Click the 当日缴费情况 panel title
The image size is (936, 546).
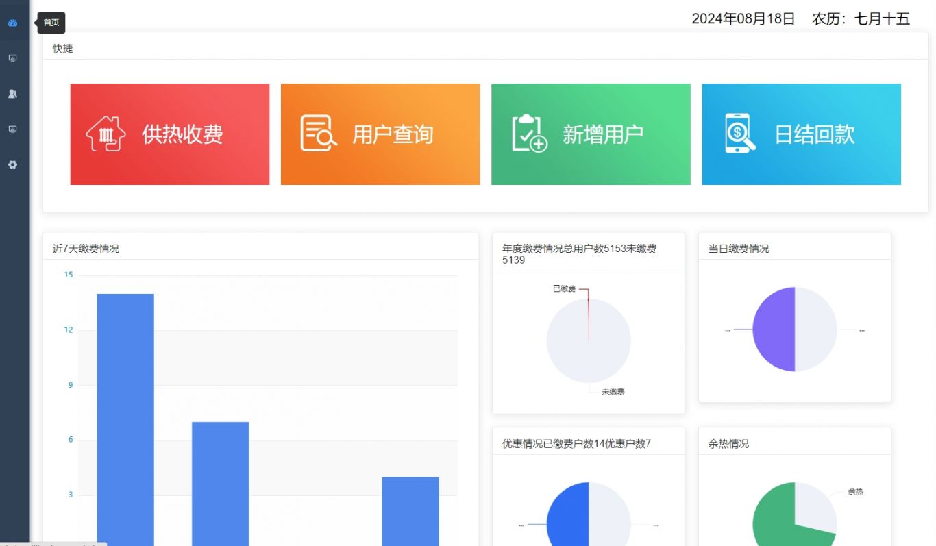pyautogui.click(x=739, y=249)
